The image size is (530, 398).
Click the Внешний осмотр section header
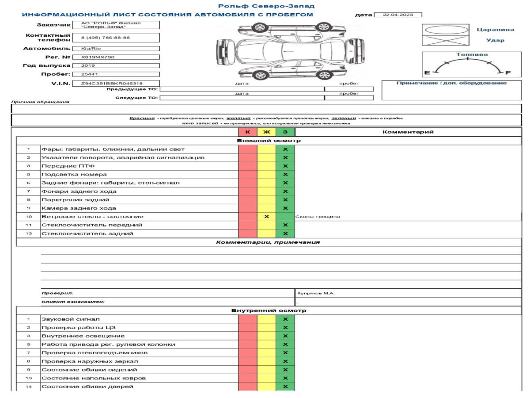point(269,141)
